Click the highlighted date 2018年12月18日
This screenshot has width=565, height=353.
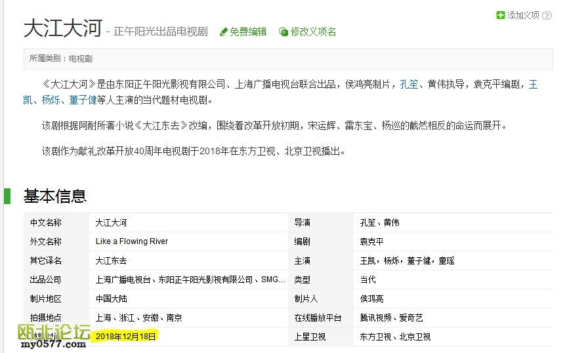pyautogui.click(x=126, y=337)
